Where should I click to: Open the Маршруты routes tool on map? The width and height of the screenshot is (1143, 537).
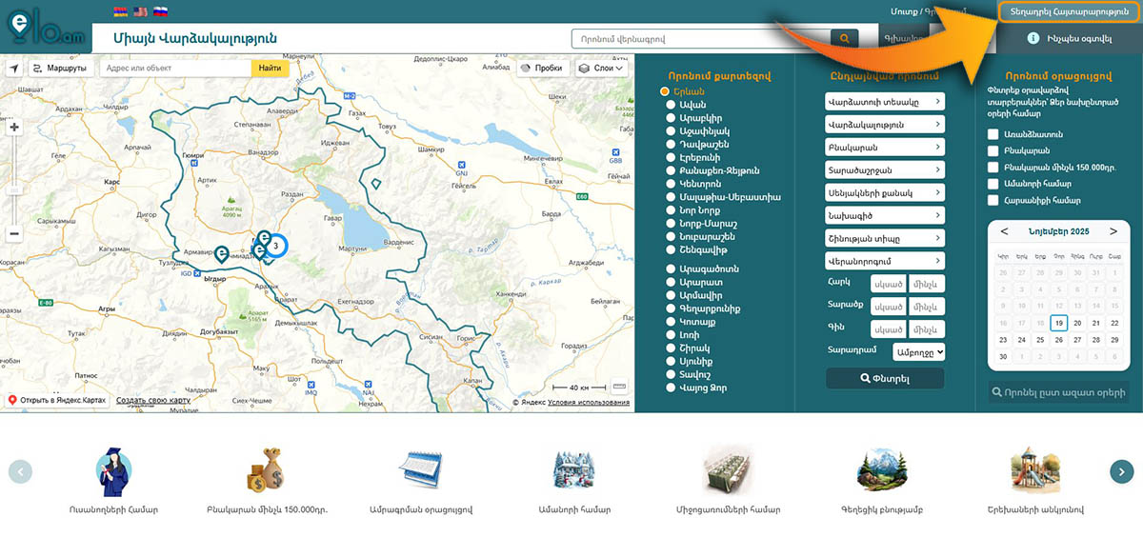[x=59, y=69]
